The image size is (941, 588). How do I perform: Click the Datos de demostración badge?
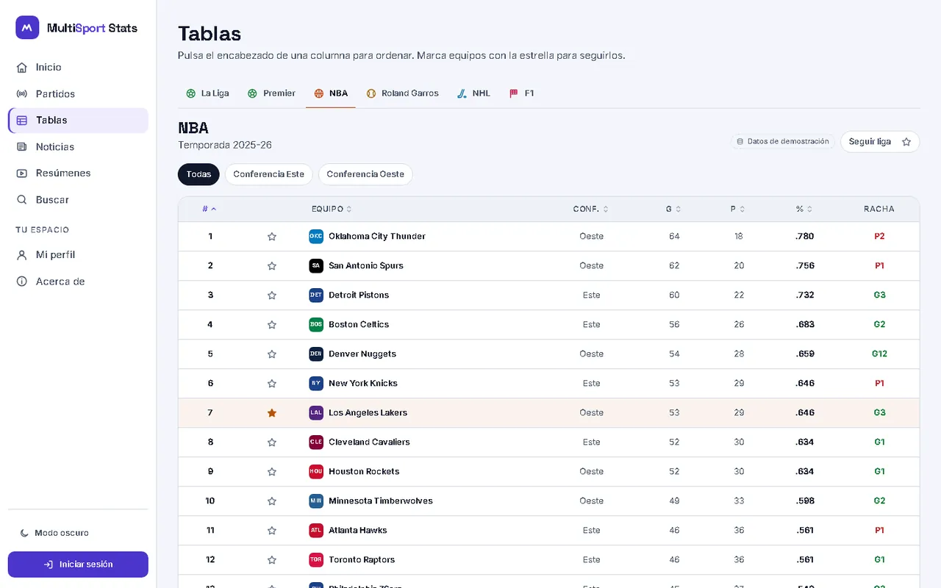coord(783,141)
